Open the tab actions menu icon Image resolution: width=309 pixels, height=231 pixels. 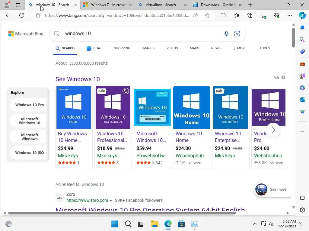(18, 5)
